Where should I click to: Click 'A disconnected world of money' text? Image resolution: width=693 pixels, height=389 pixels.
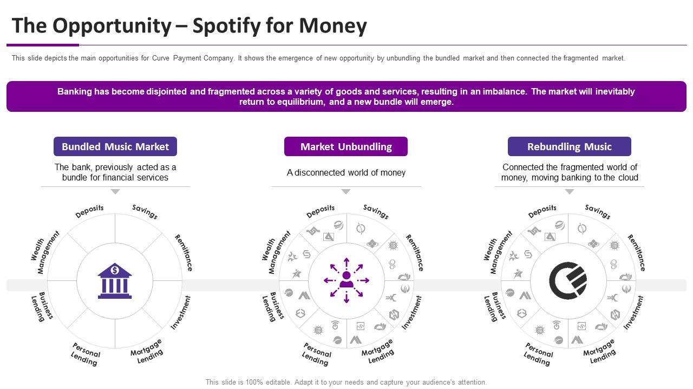[x=346, y=172]
